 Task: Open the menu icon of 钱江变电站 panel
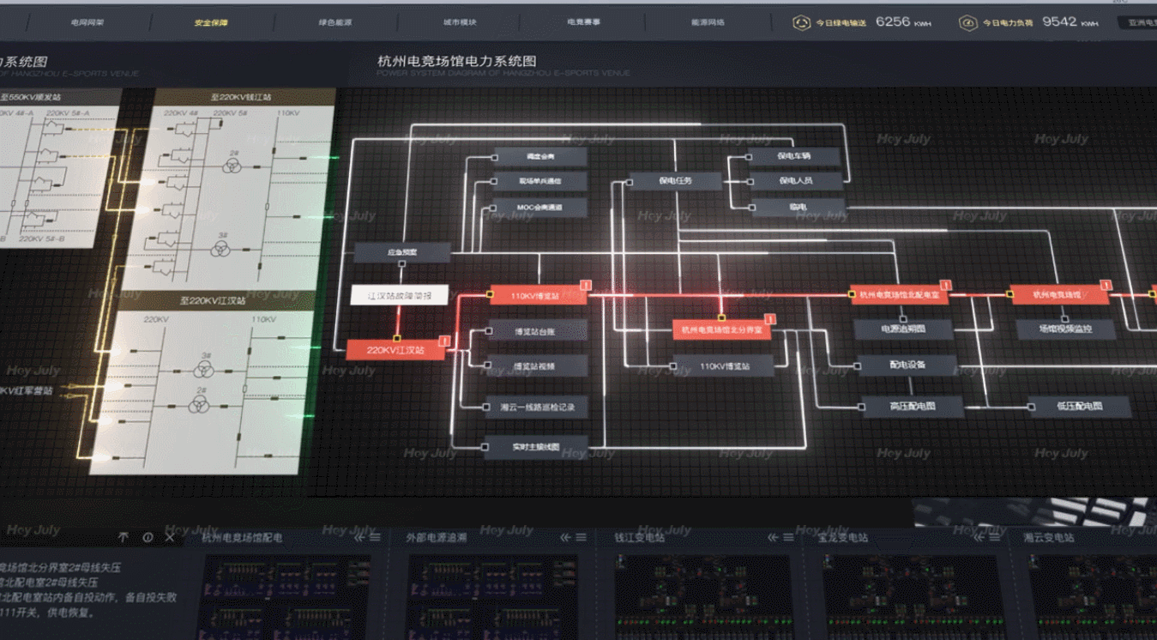[x=787, y=538]
